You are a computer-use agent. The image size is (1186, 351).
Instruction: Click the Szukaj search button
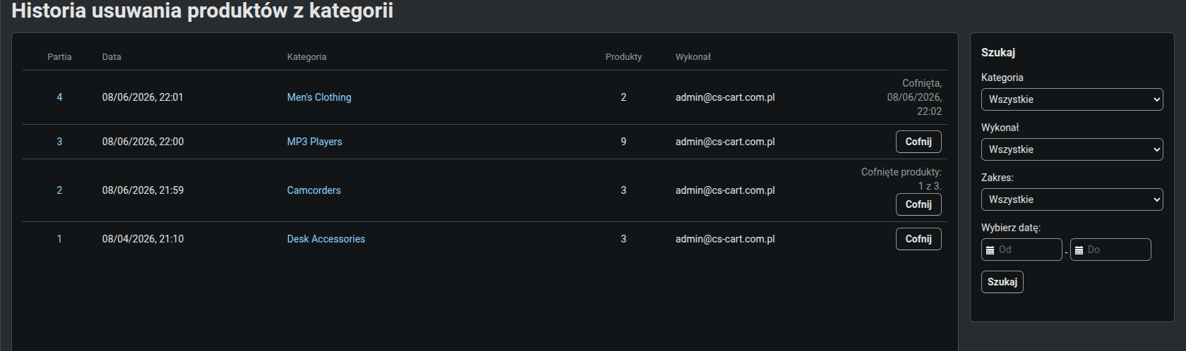(1002, 282)
